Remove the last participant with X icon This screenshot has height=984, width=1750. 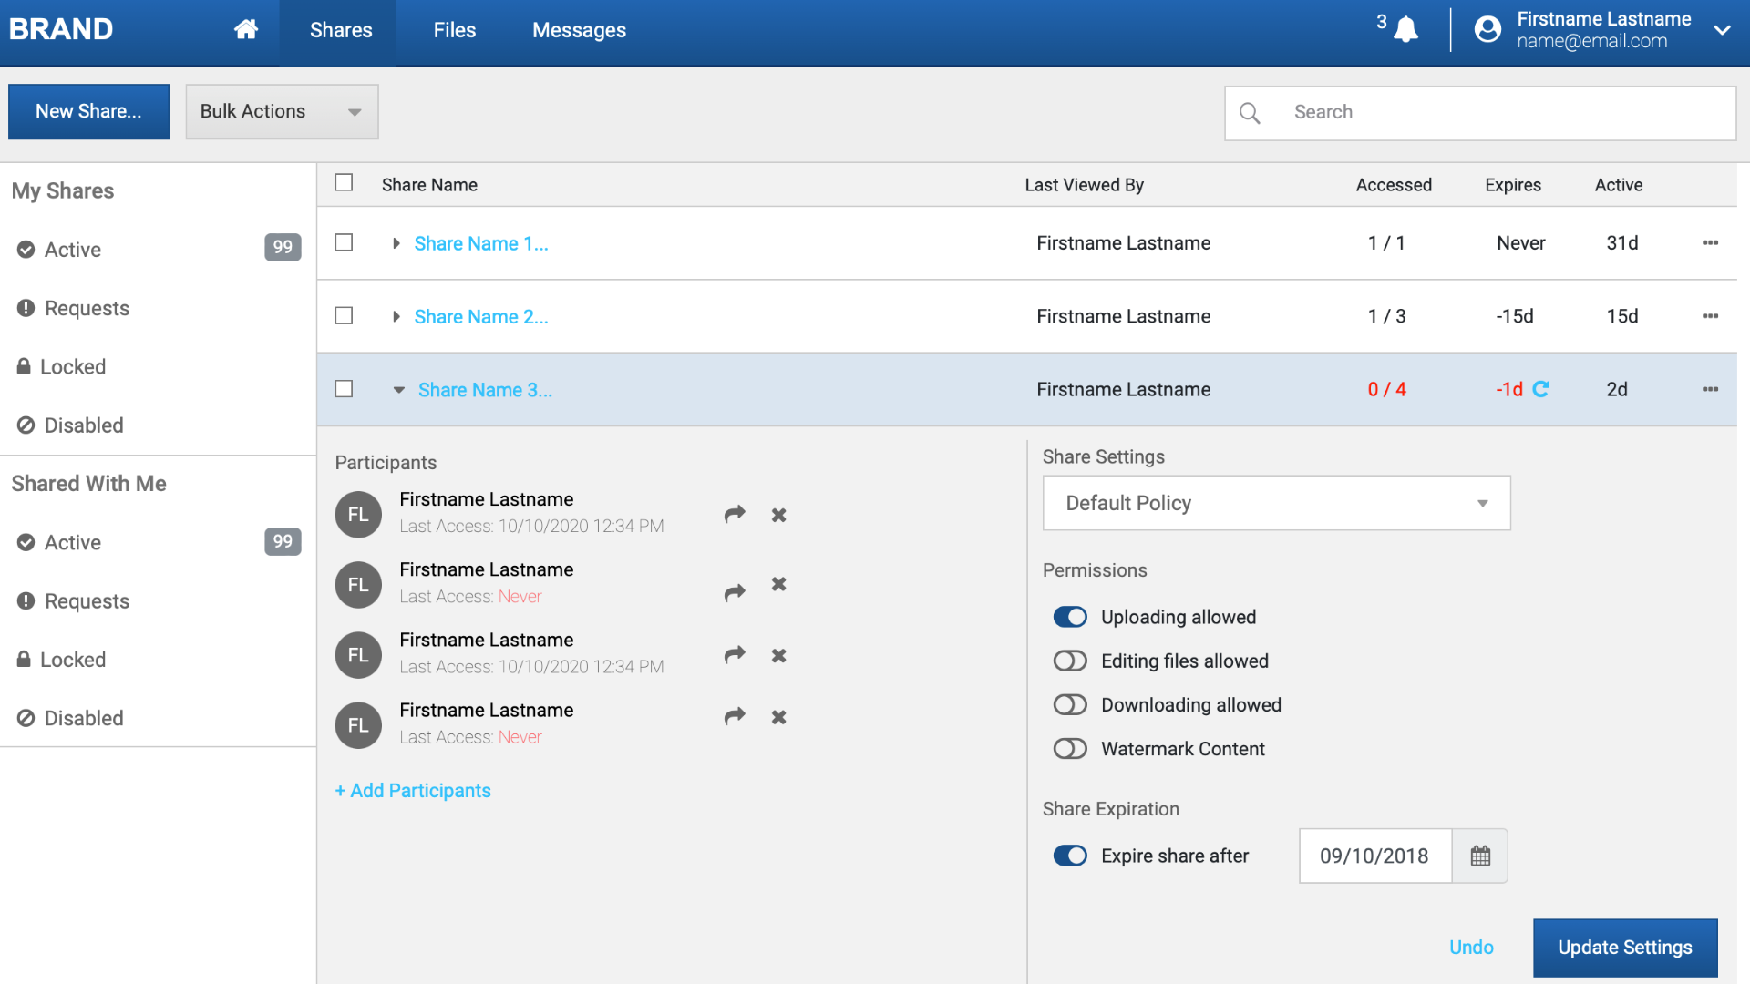pos(778,717)
